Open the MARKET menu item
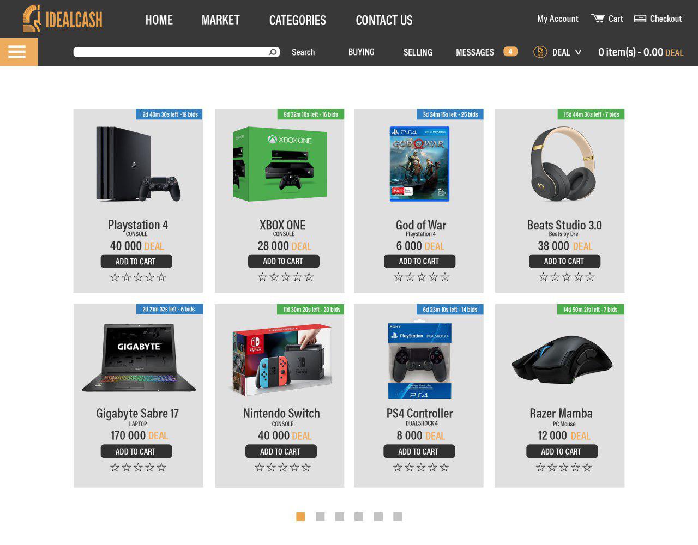This screenshot has height=545, width=698. point(220,20)
